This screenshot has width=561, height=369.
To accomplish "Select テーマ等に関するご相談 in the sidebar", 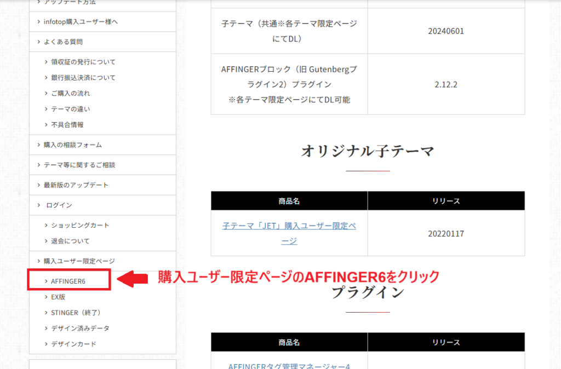I will (x=79, y=165).
